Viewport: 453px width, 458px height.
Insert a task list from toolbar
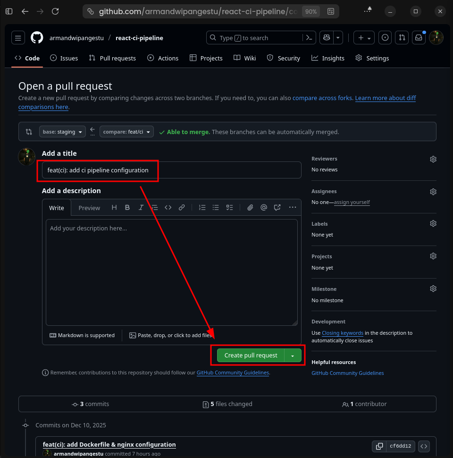tap(230, 208)
